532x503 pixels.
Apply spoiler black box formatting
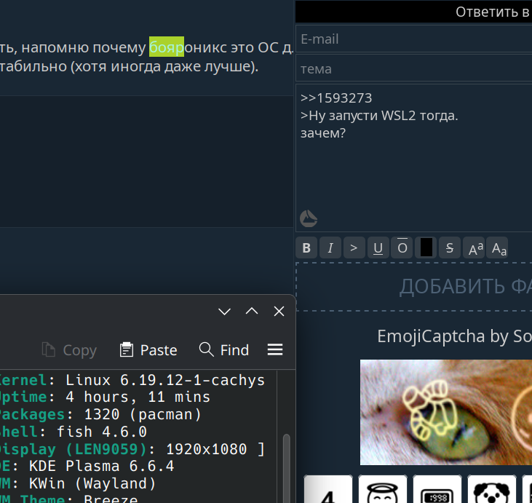tap(426, 247)
